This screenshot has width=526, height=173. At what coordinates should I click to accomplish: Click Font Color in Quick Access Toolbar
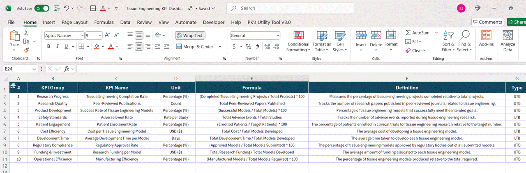(x=103, y=8)
